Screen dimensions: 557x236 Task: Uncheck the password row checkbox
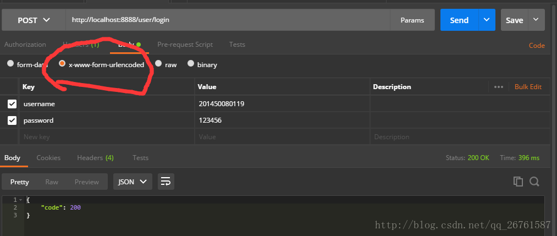[12, 120]
